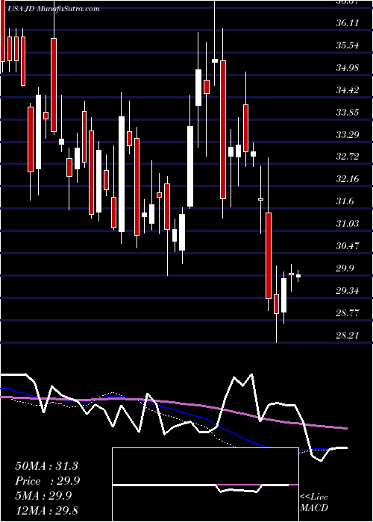Viewport: 373px width, 522px height.
Task: Click the large red candle falling to 29.34
Action: pyautogui.click(x=269, y=256)
